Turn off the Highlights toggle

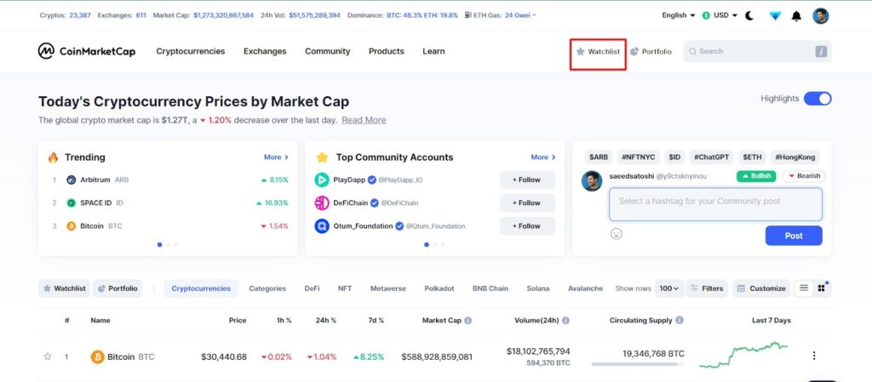click(817, 99)
